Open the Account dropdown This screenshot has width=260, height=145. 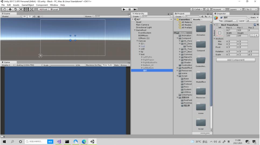(x=219, y=9)
